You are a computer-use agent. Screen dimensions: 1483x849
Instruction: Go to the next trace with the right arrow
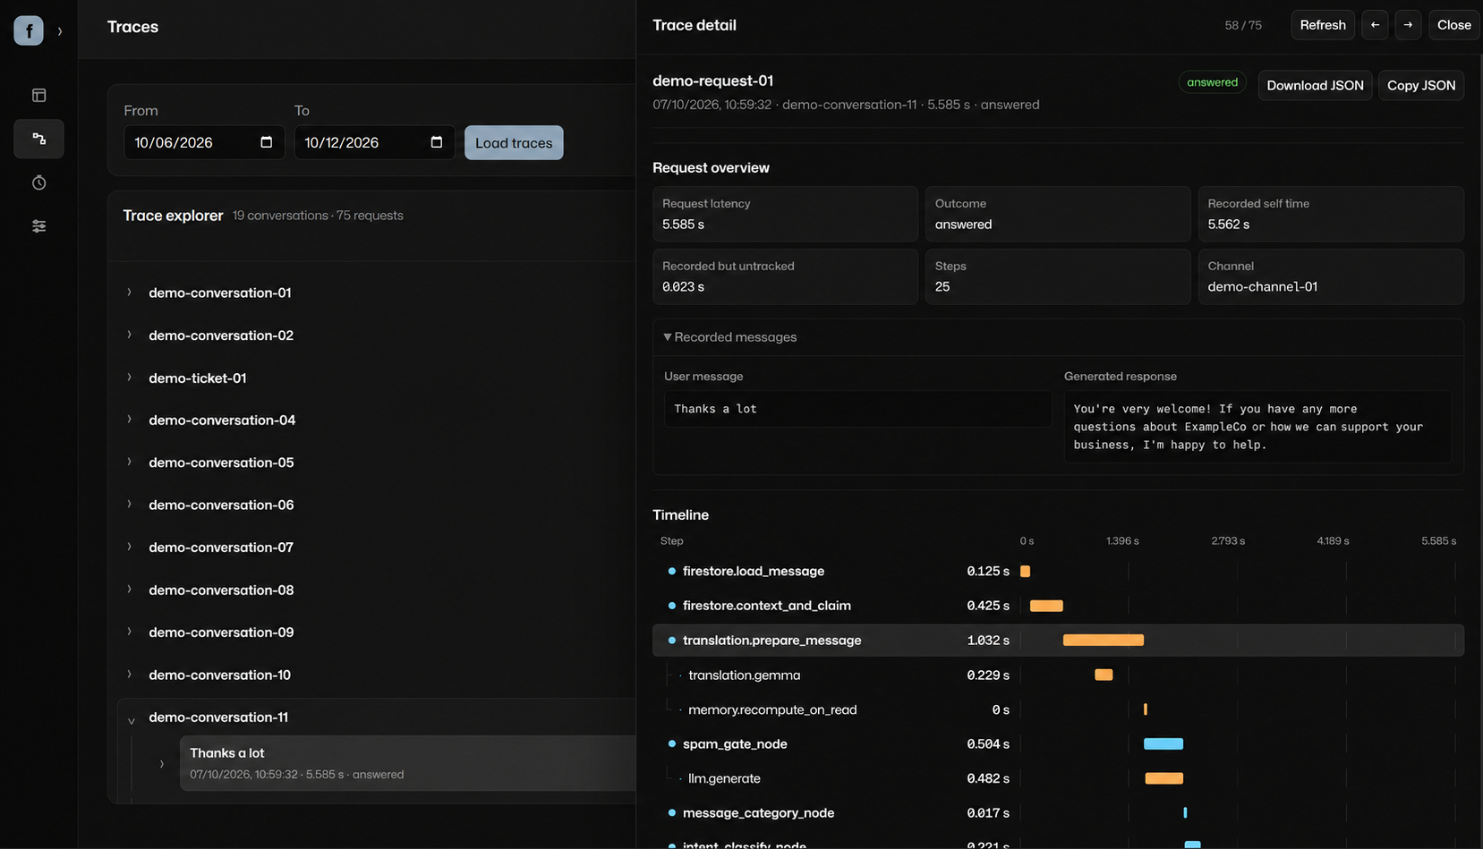pyautogui.click(x=1408, y=25)
